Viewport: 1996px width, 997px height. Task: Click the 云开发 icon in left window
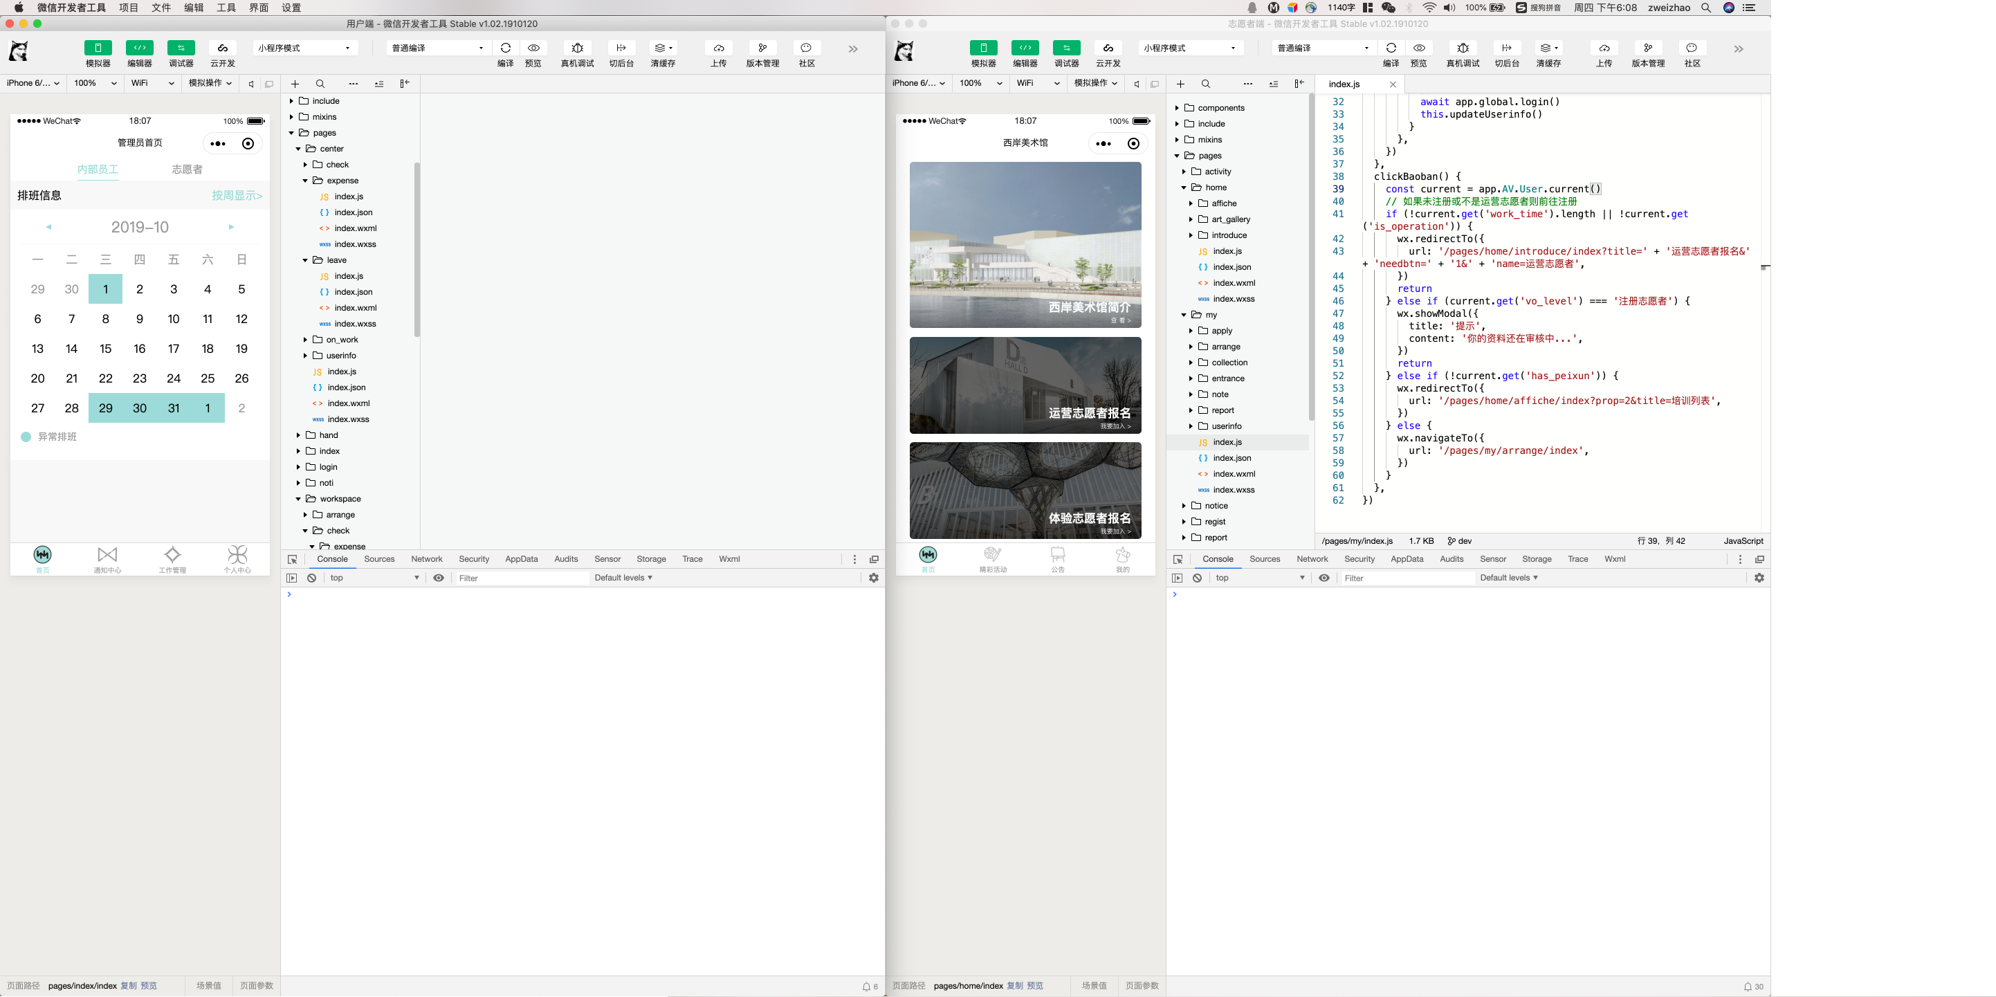(222, 48)
